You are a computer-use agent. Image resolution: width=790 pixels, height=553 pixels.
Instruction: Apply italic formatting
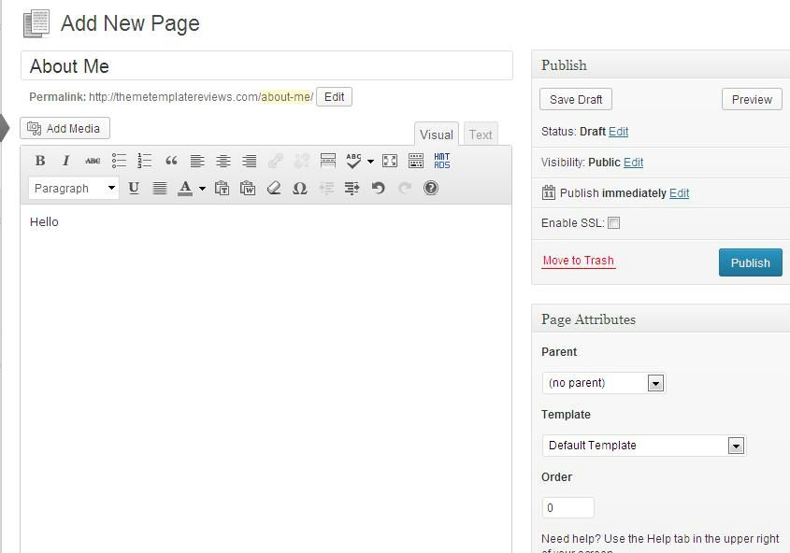(66, 161)
